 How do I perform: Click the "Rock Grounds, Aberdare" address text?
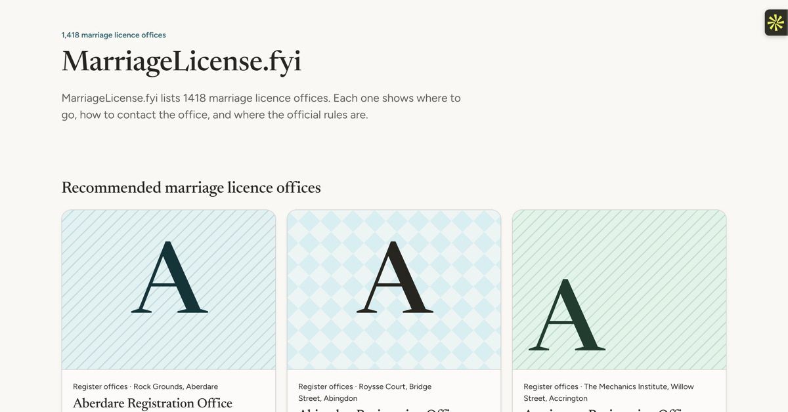[176, 386]
